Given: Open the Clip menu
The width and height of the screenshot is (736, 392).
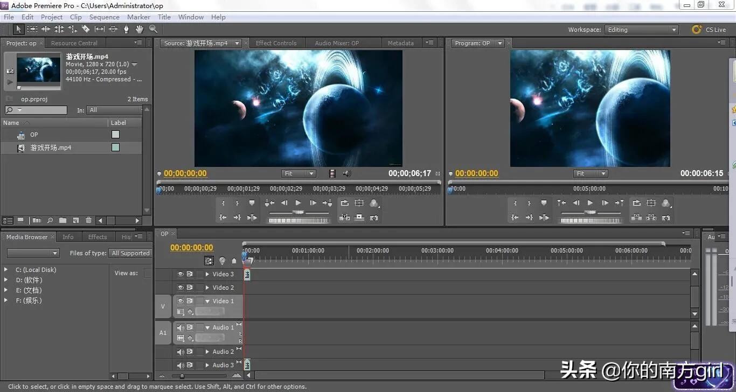Looking at the screenshot, I should click(x=76, y=17).
